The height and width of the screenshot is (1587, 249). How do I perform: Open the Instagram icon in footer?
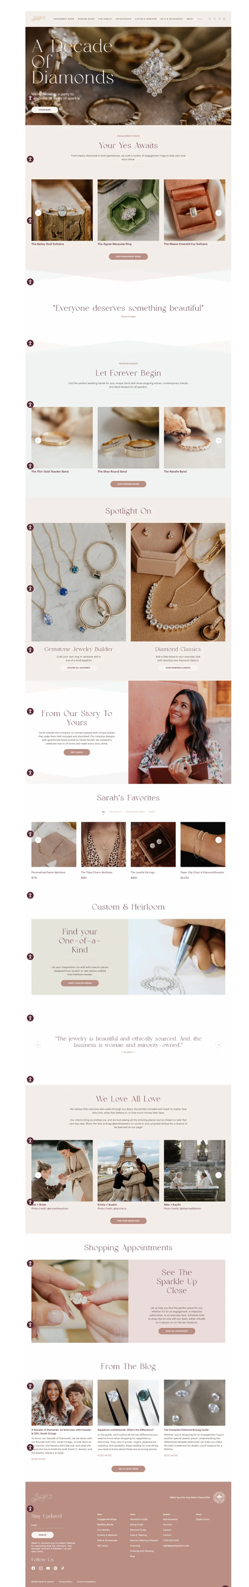click(41, 1569)
